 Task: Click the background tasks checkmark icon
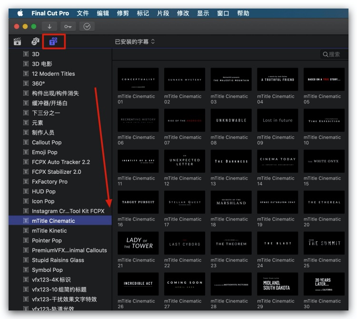point(87,26)
